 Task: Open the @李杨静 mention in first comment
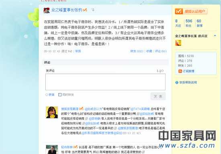pyautogui.click(x=94, y=119)
